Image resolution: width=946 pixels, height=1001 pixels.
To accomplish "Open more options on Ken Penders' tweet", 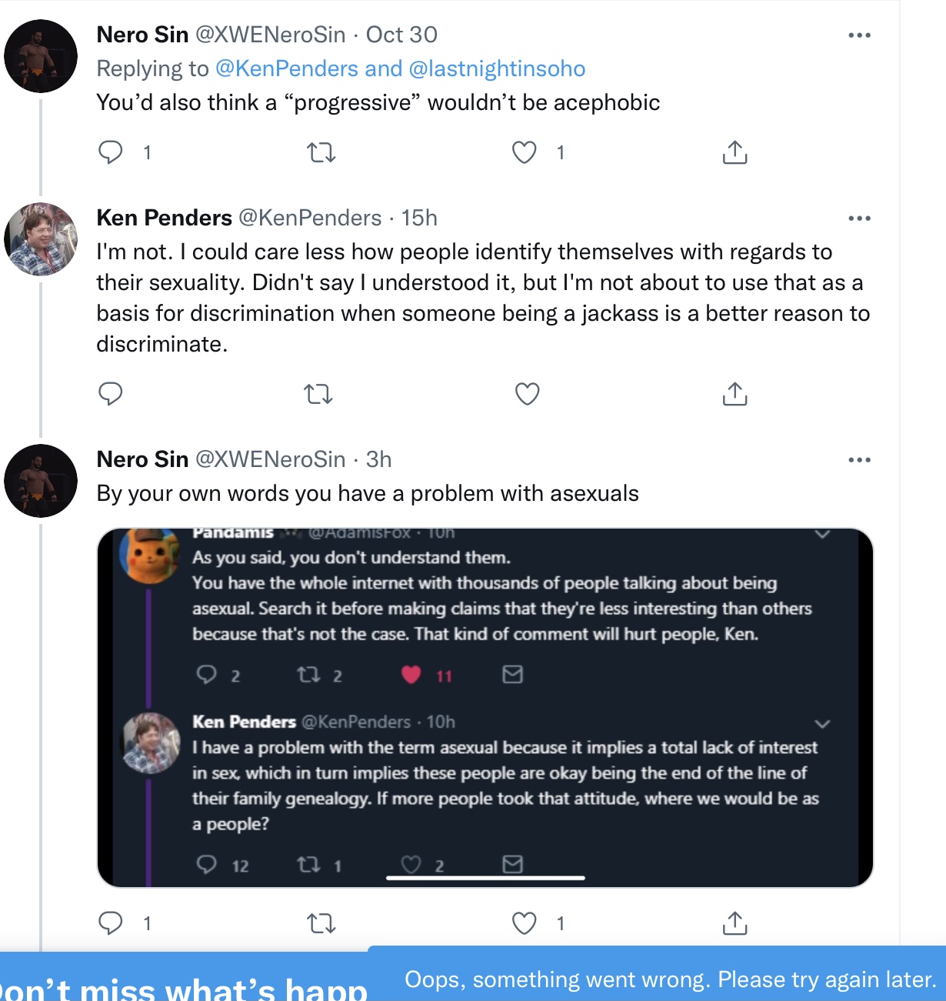I will (x=859, y=219).
